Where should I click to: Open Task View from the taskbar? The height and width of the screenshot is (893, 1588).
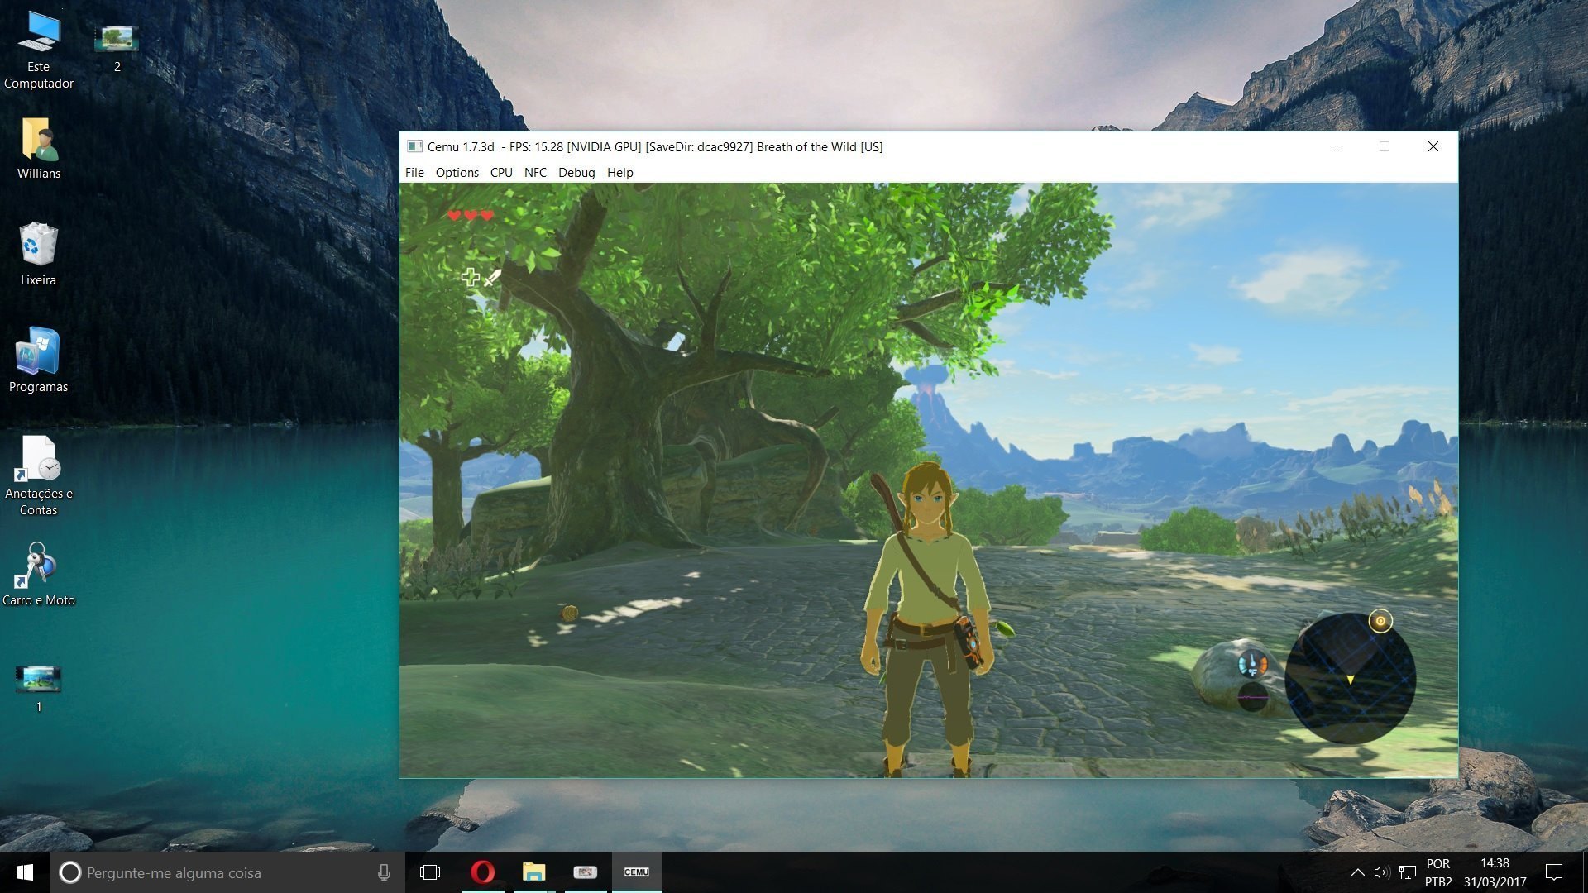click(430, 872)
